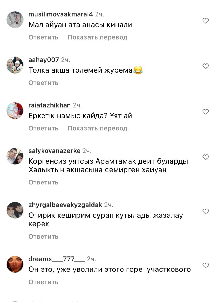Heart the salykovanazerke comment
Viewport: 222px width, 302px height.
tap(206, 157)
